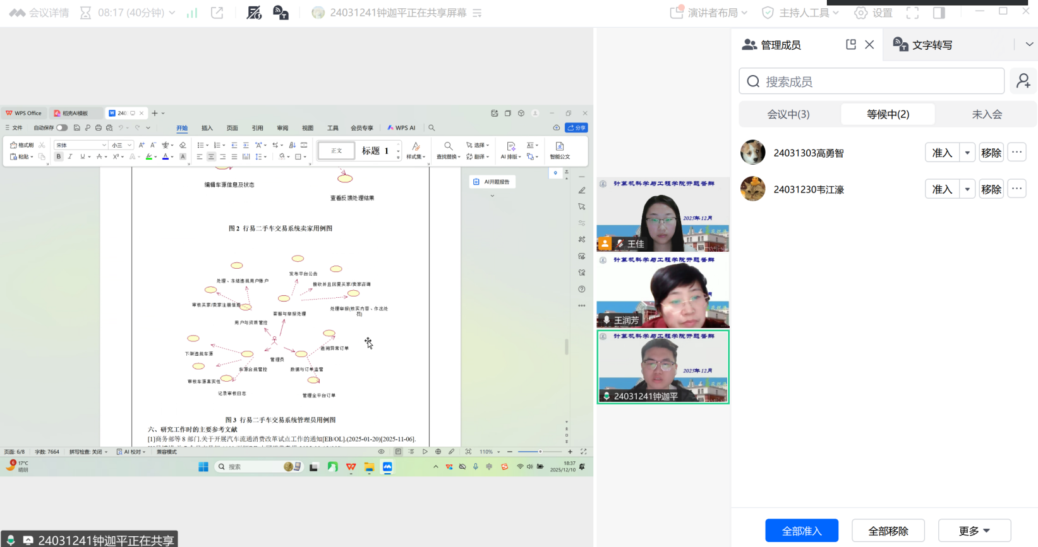The image size is (1038, 547).
Task: Expand the 准入 dropdown for 24031230韦江濠
Action: pyautogui.click(x=967, y=189)
